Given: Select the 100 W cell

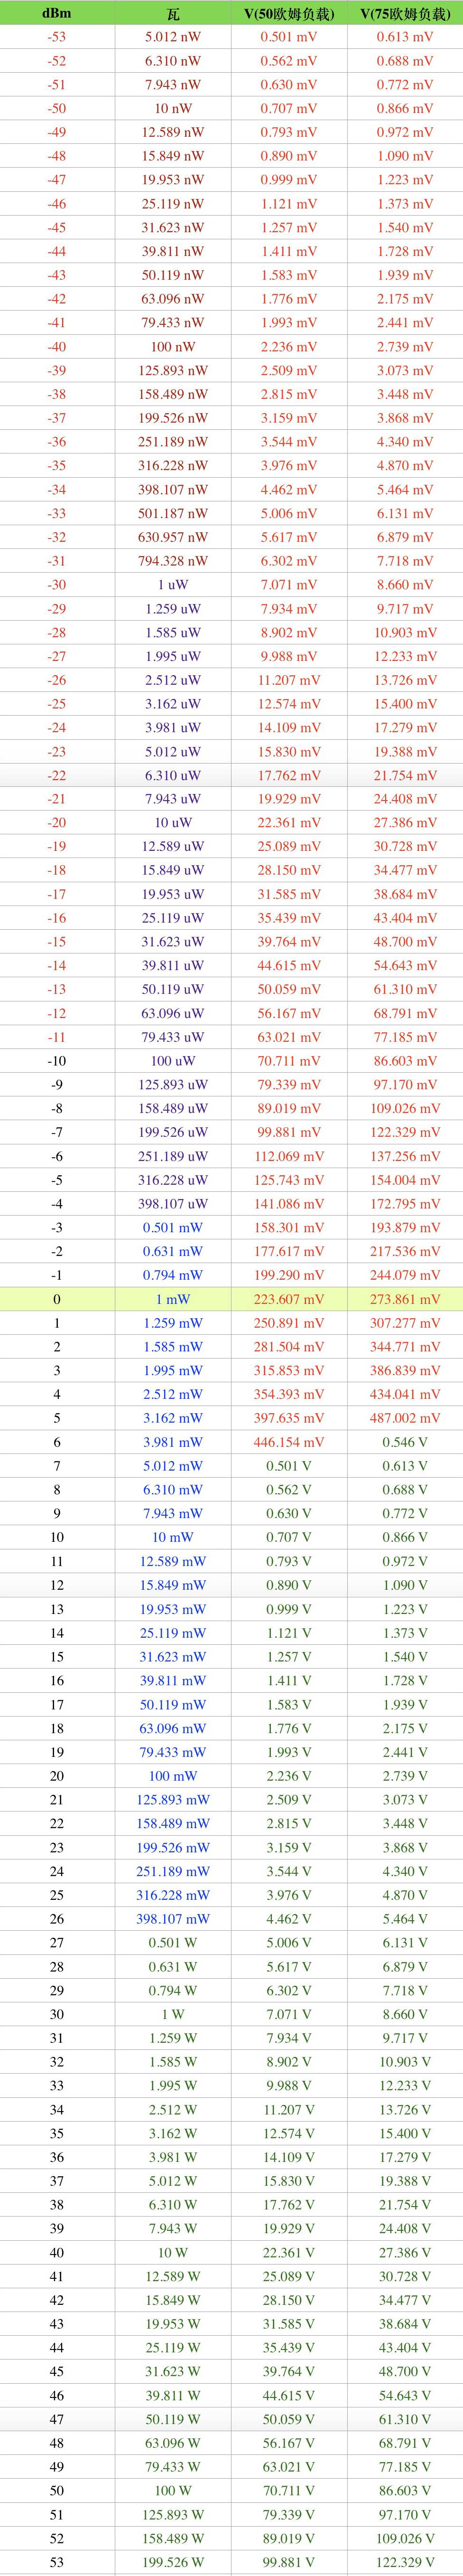Looking at the screenshot, I should tap(173, 2490).
